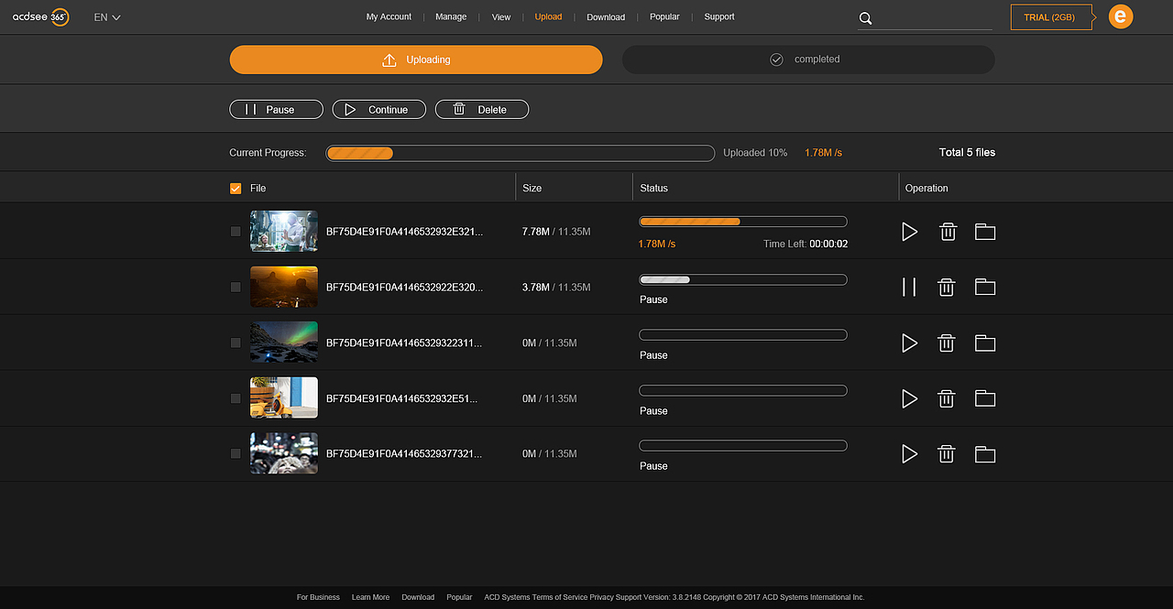Image resolution: width=1173 pixels, height=609 pixels.
Task: Open the Support menu item
Action: tap(719, 16)
